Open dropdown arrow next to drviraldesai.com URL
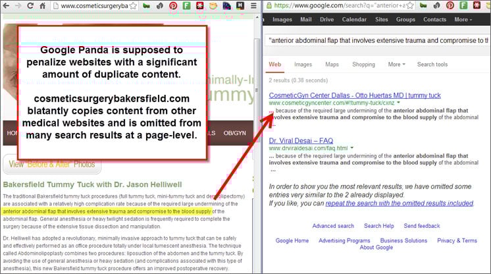491x274 pixels. point(352,148)
